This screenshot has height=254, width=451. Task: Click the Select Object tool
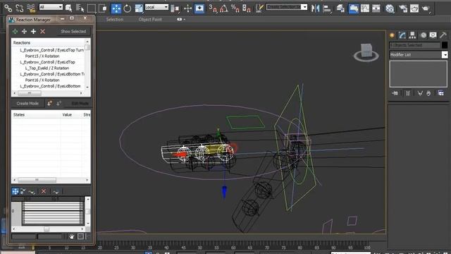click(68, 8)
